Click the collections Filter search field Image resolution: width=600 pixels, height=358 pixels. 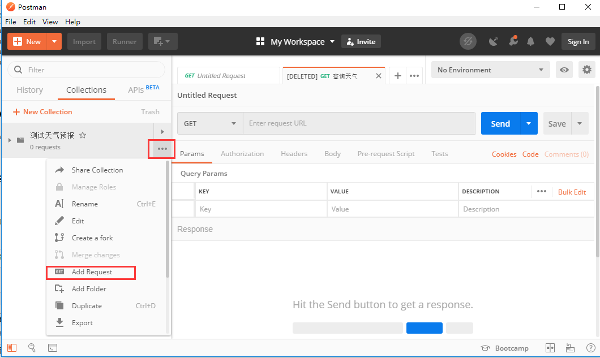(87, 70)
